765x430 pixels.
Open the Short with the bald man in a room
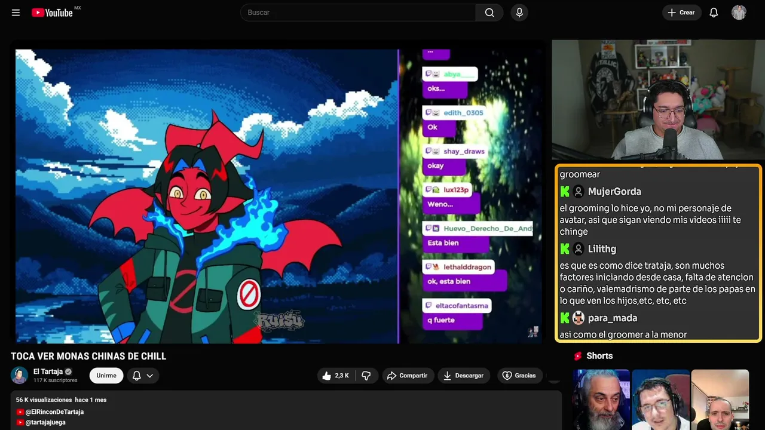(720, 400)
